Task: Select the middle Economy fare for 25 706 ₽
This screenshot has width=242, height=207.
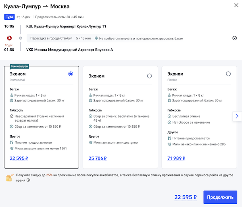Action: 150,76
